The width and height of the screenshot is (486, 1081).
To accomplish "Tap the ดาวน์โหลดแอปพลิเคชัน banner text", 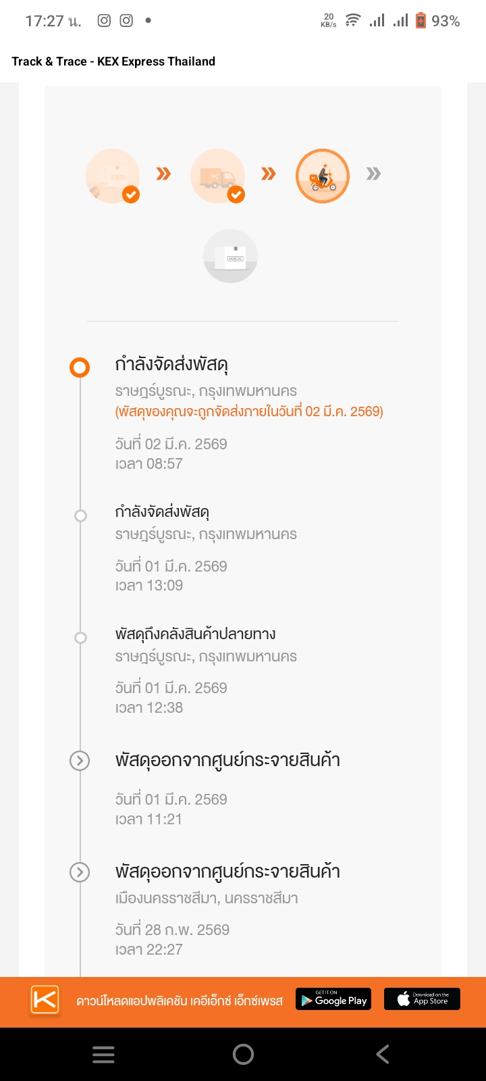I will pos(180,1001).
